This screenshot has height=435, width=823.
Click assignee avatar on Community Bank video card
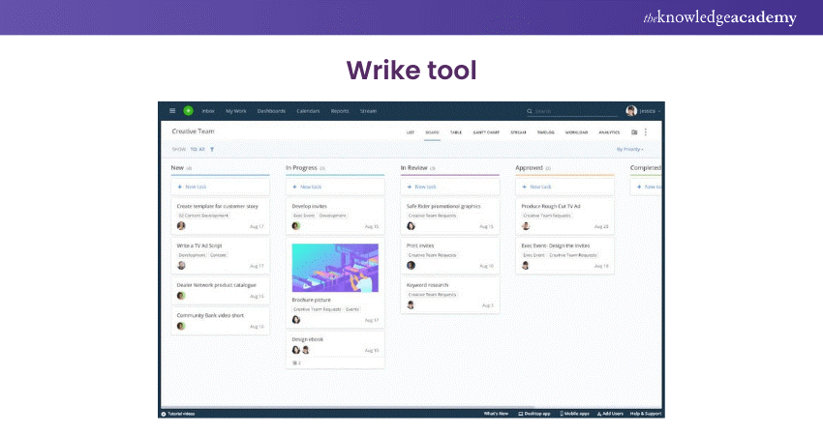181,326
